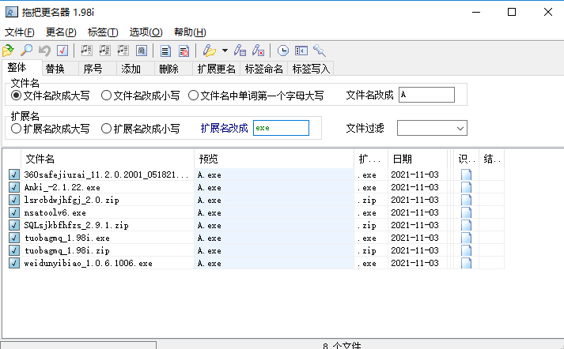This screenshot has height=349, width=564.
Task: Open the 帮助(H) menu
Action: (190, 32)
